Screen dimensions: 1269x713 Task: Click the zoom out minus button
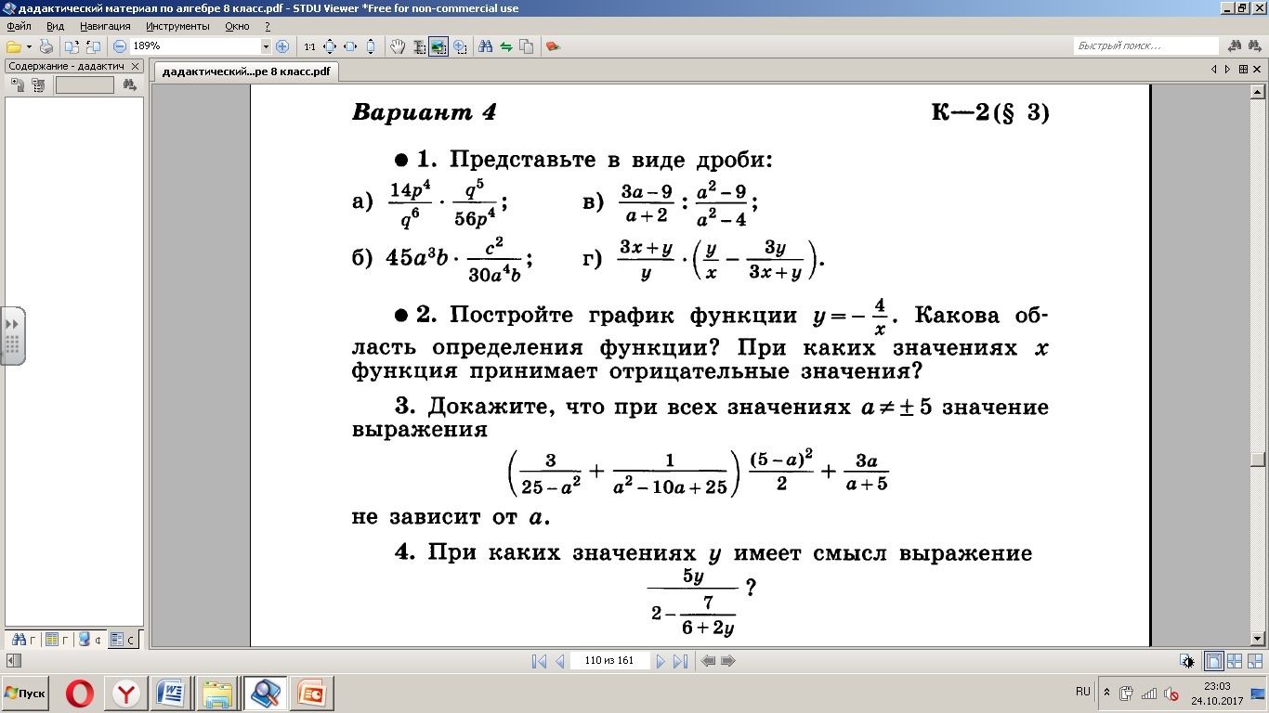click(120, 46)
